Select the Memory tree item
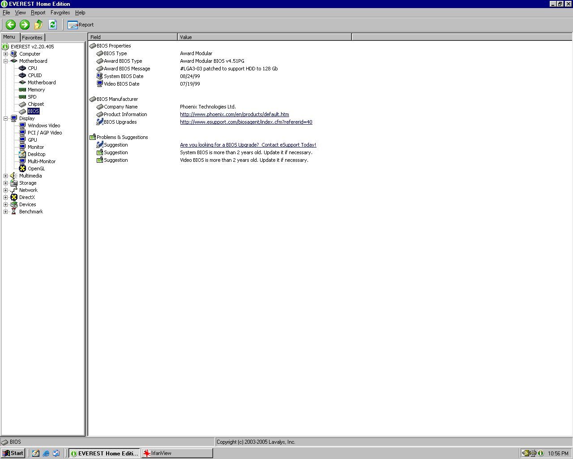Viewport: 573px width, 459px height. [36, 90]
